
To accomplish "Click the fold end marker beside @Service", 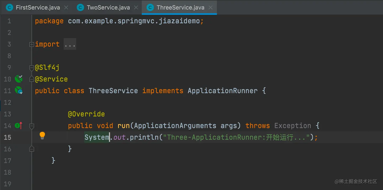I will coord(32,79).
